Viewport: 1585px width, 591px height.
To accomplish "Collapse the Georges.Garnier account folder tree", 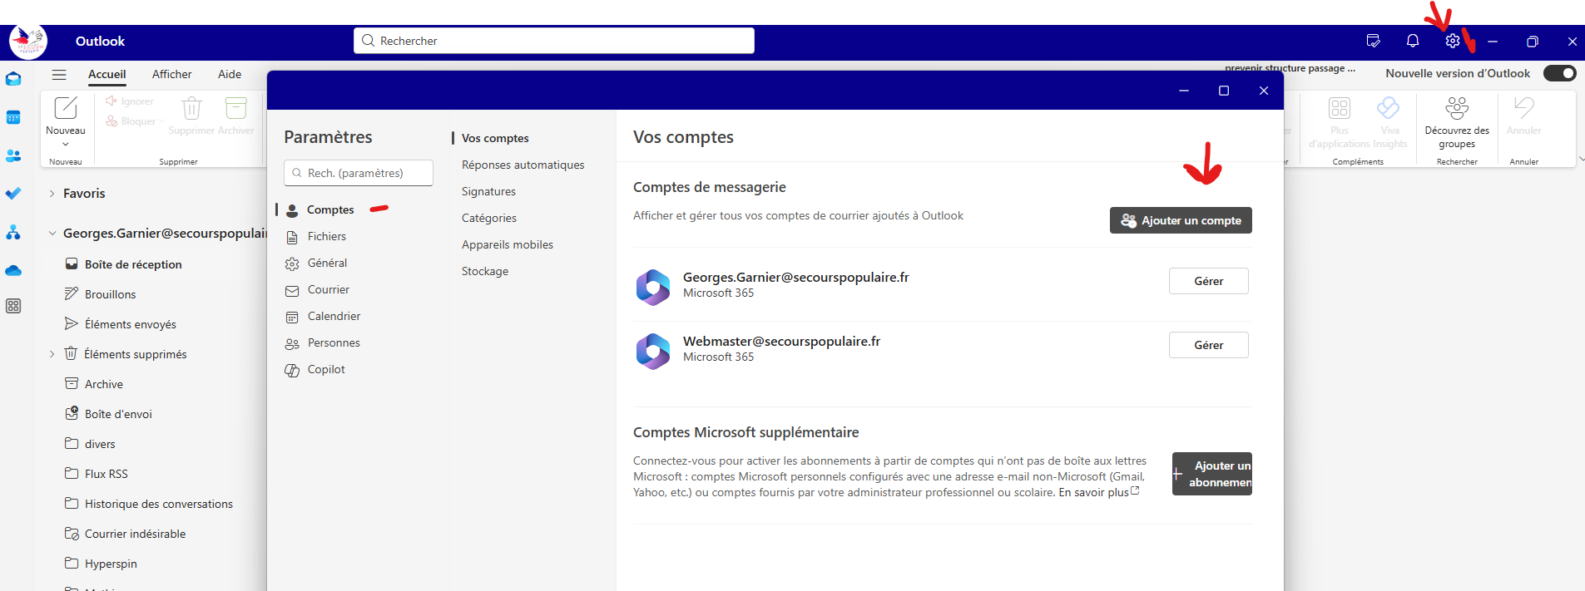I will (52, 234).
